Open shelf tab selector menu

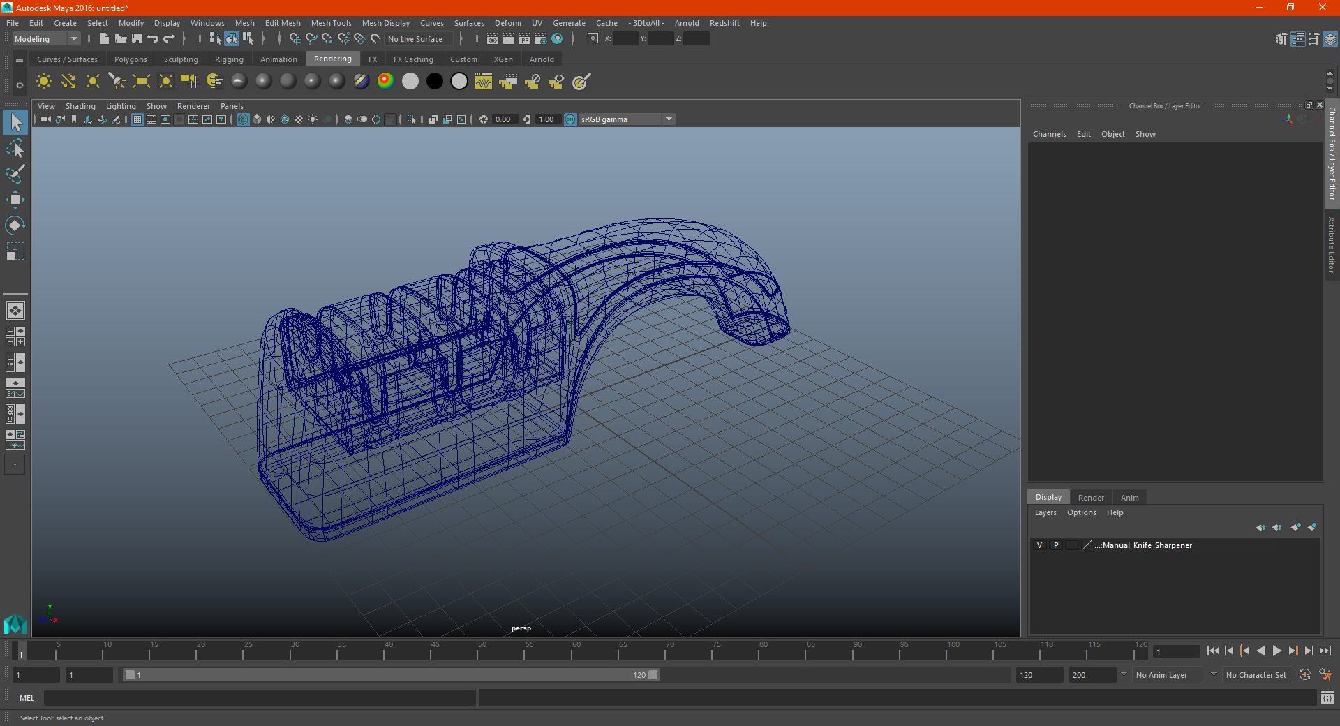pyautogui.click(x=20, y=61)
